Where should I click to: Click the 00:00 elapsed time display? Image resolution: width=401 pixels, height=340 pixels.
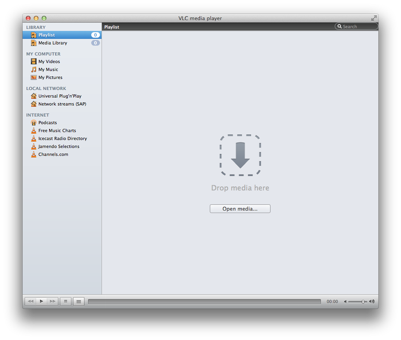pyautogui.click(x=332, y=301)
